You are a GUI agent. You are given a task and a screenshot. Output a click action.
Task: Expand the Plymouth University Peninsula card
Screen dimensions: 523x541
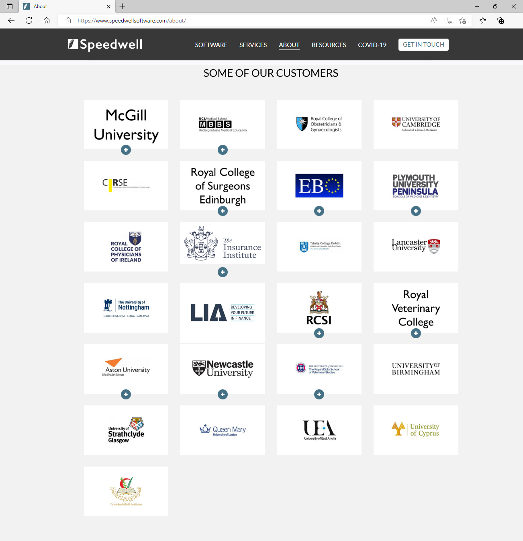[x=416, y=211]
